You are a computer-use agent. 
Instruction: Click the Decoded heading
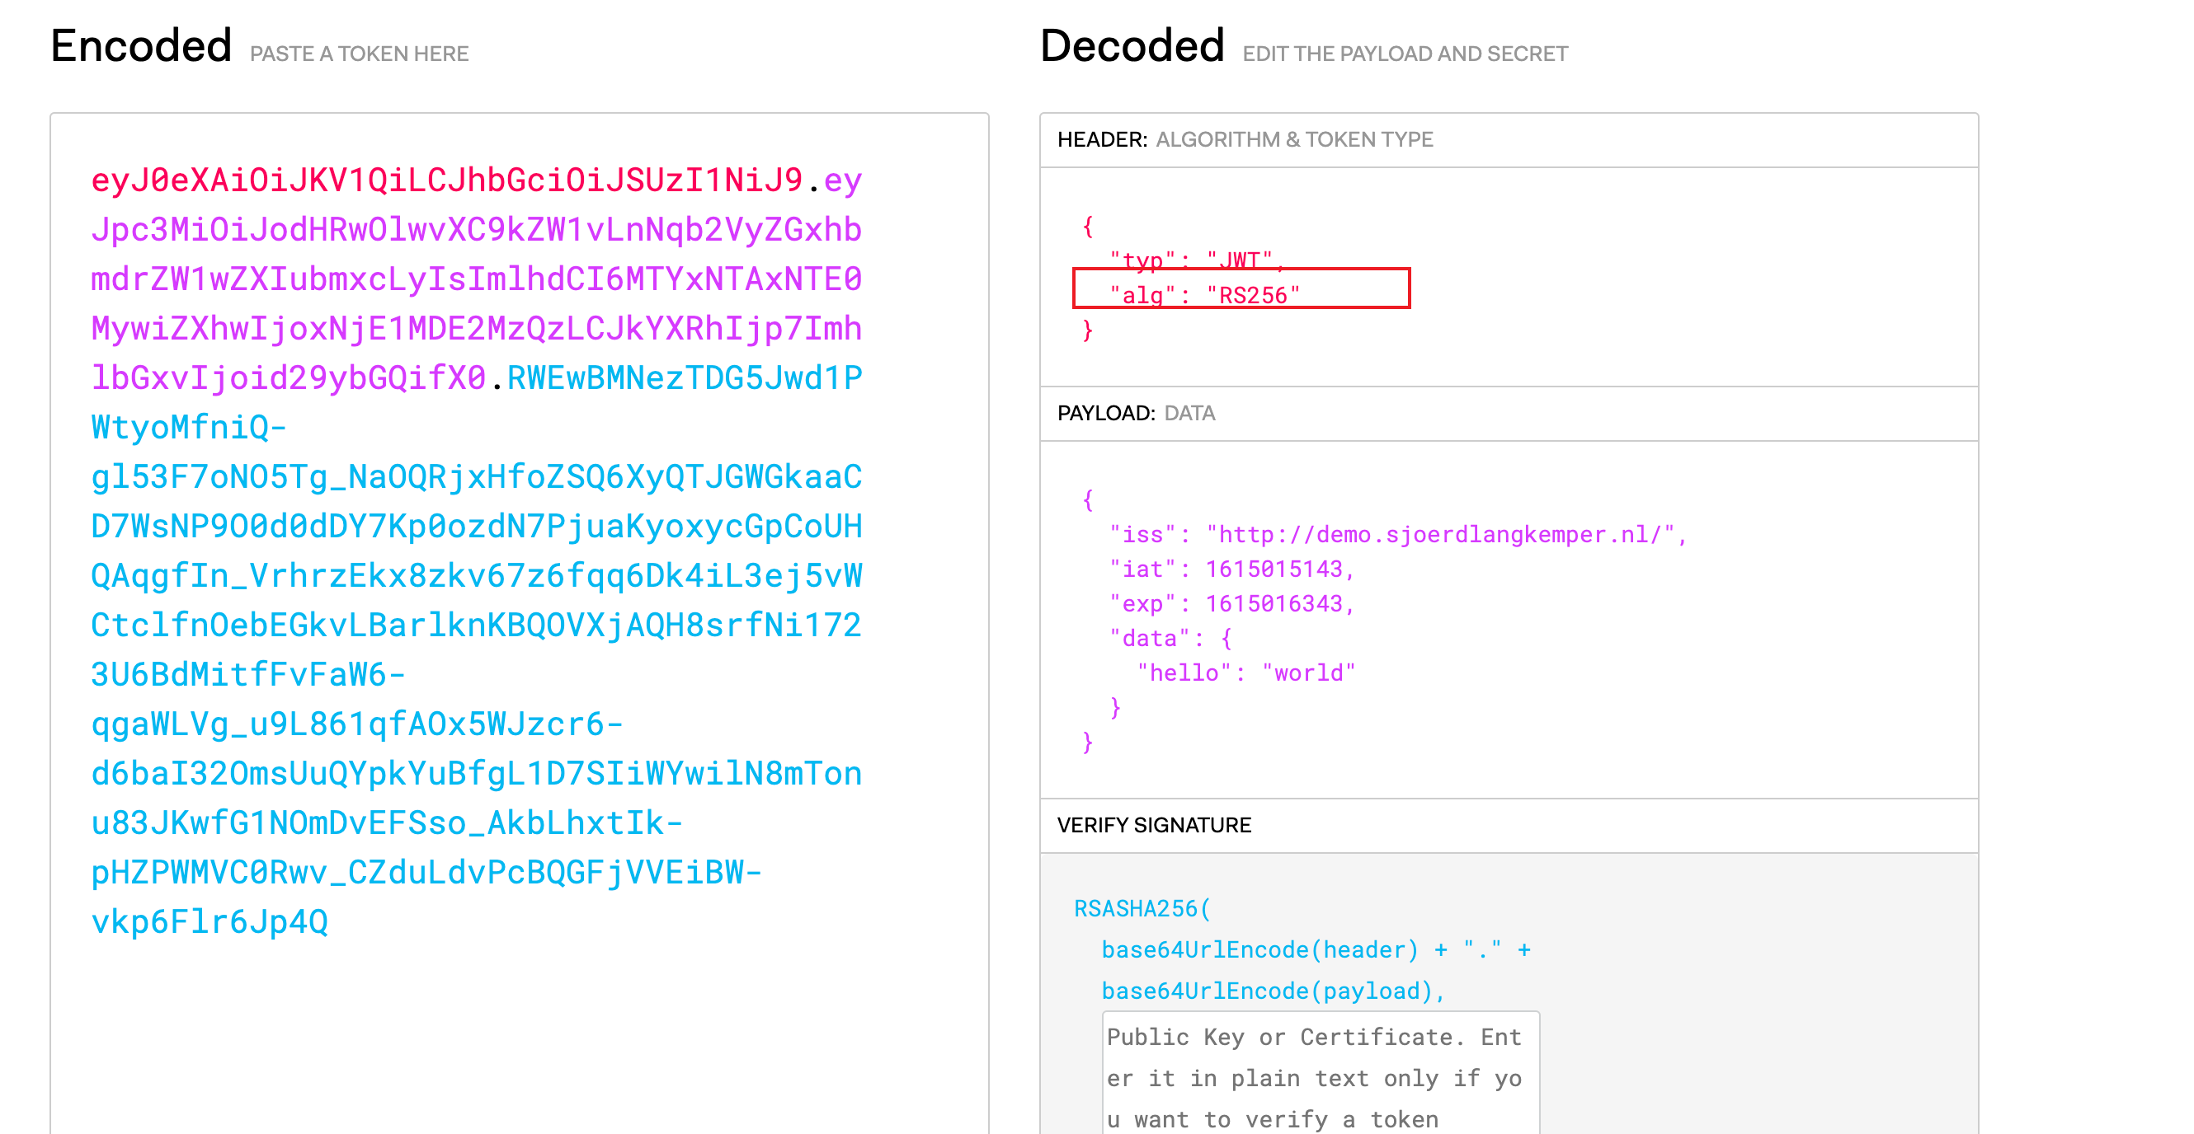click(1131, 46)
